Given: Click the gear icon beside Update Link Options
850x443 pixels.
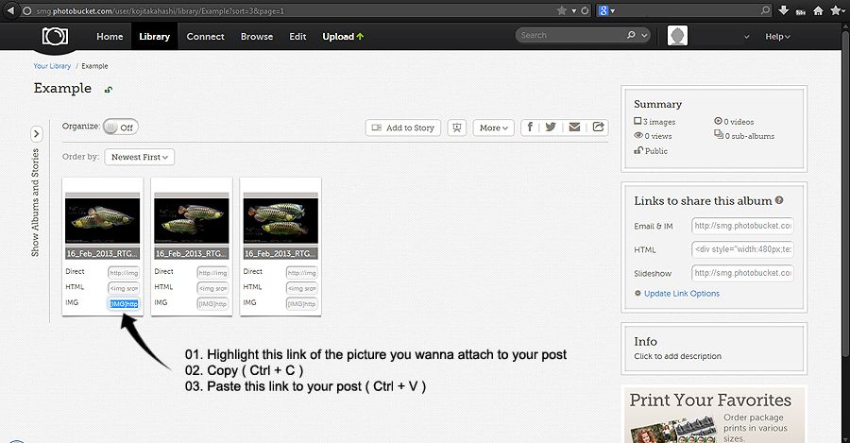Looking at the screenshot, I should [637, 294].
